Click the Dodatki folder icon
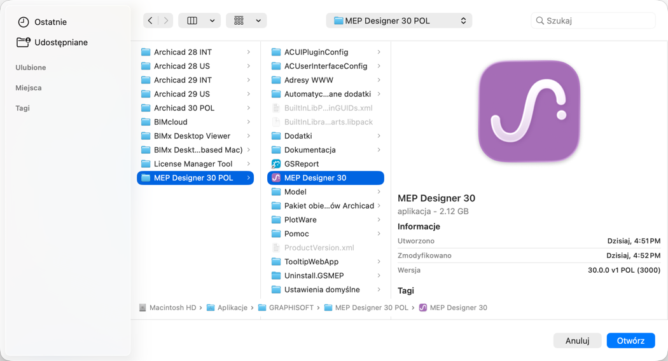 [276, 136]
